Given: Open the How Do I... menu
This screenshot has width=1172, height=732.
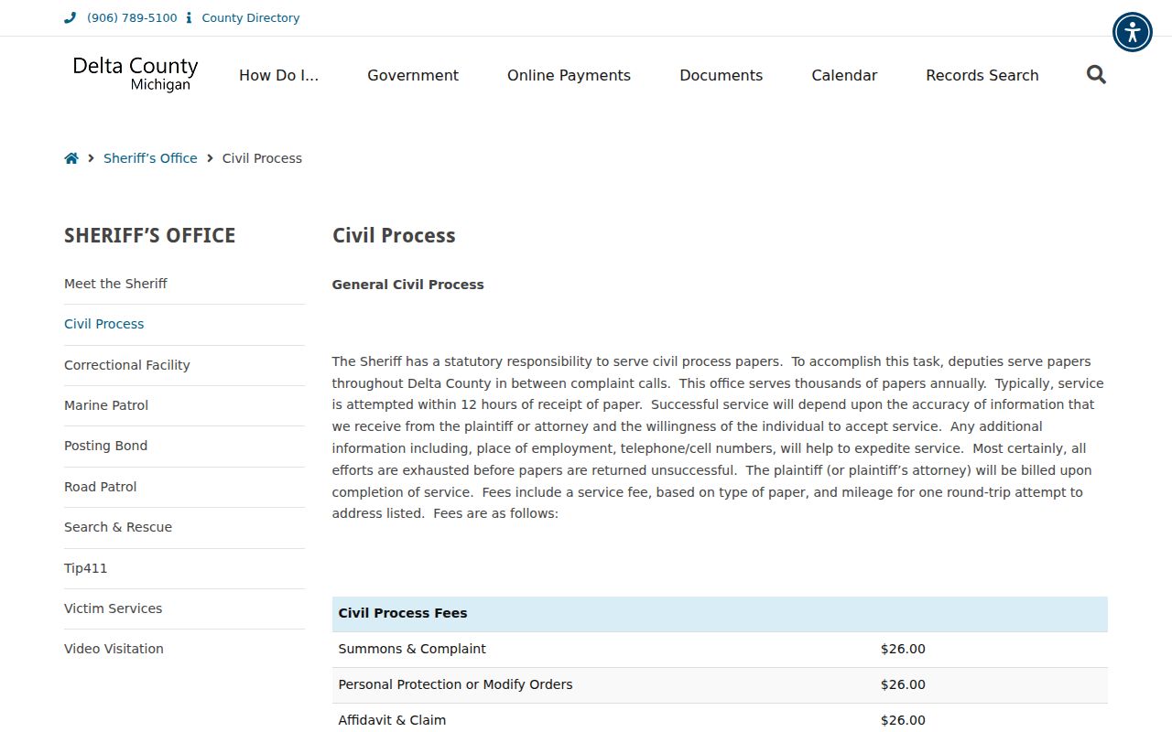Looking at the screenshot, I should click(279, 75).
